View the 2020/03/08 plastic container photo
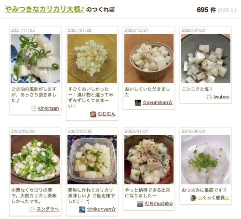 [92, 159]
